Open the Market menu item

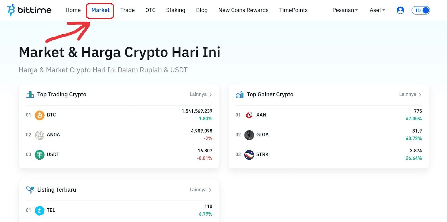(100, 10)
